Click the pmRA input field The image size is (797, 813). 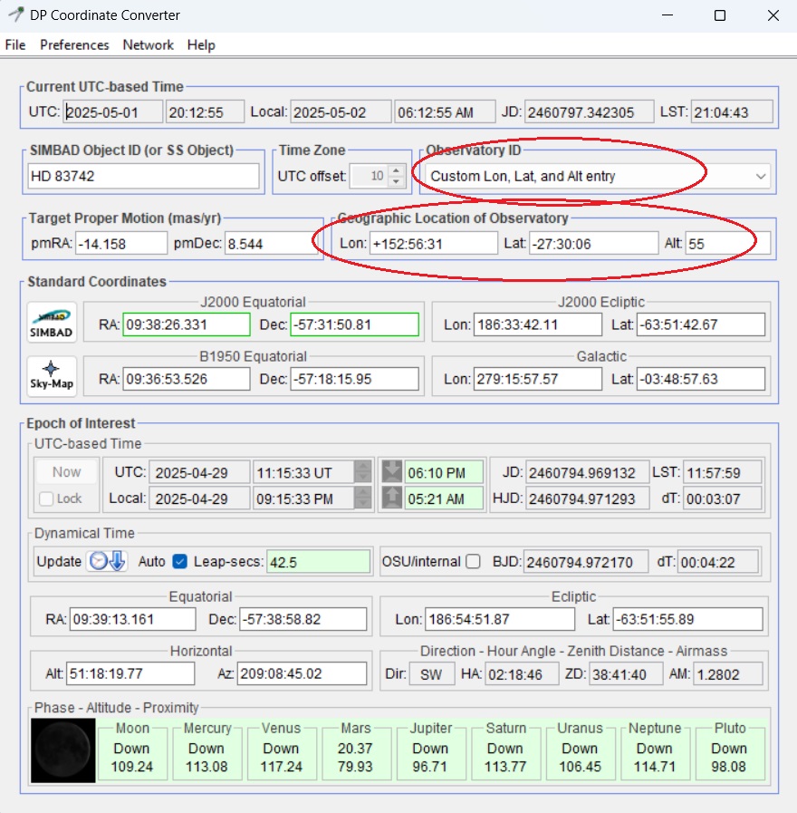tap(121, 244)
